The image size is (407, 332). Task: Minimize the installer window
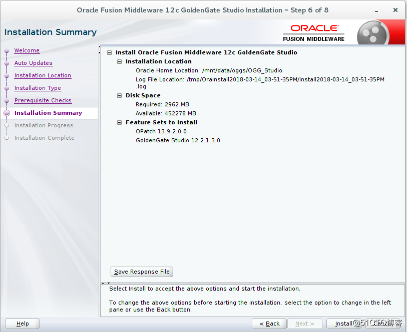point(376,10)
